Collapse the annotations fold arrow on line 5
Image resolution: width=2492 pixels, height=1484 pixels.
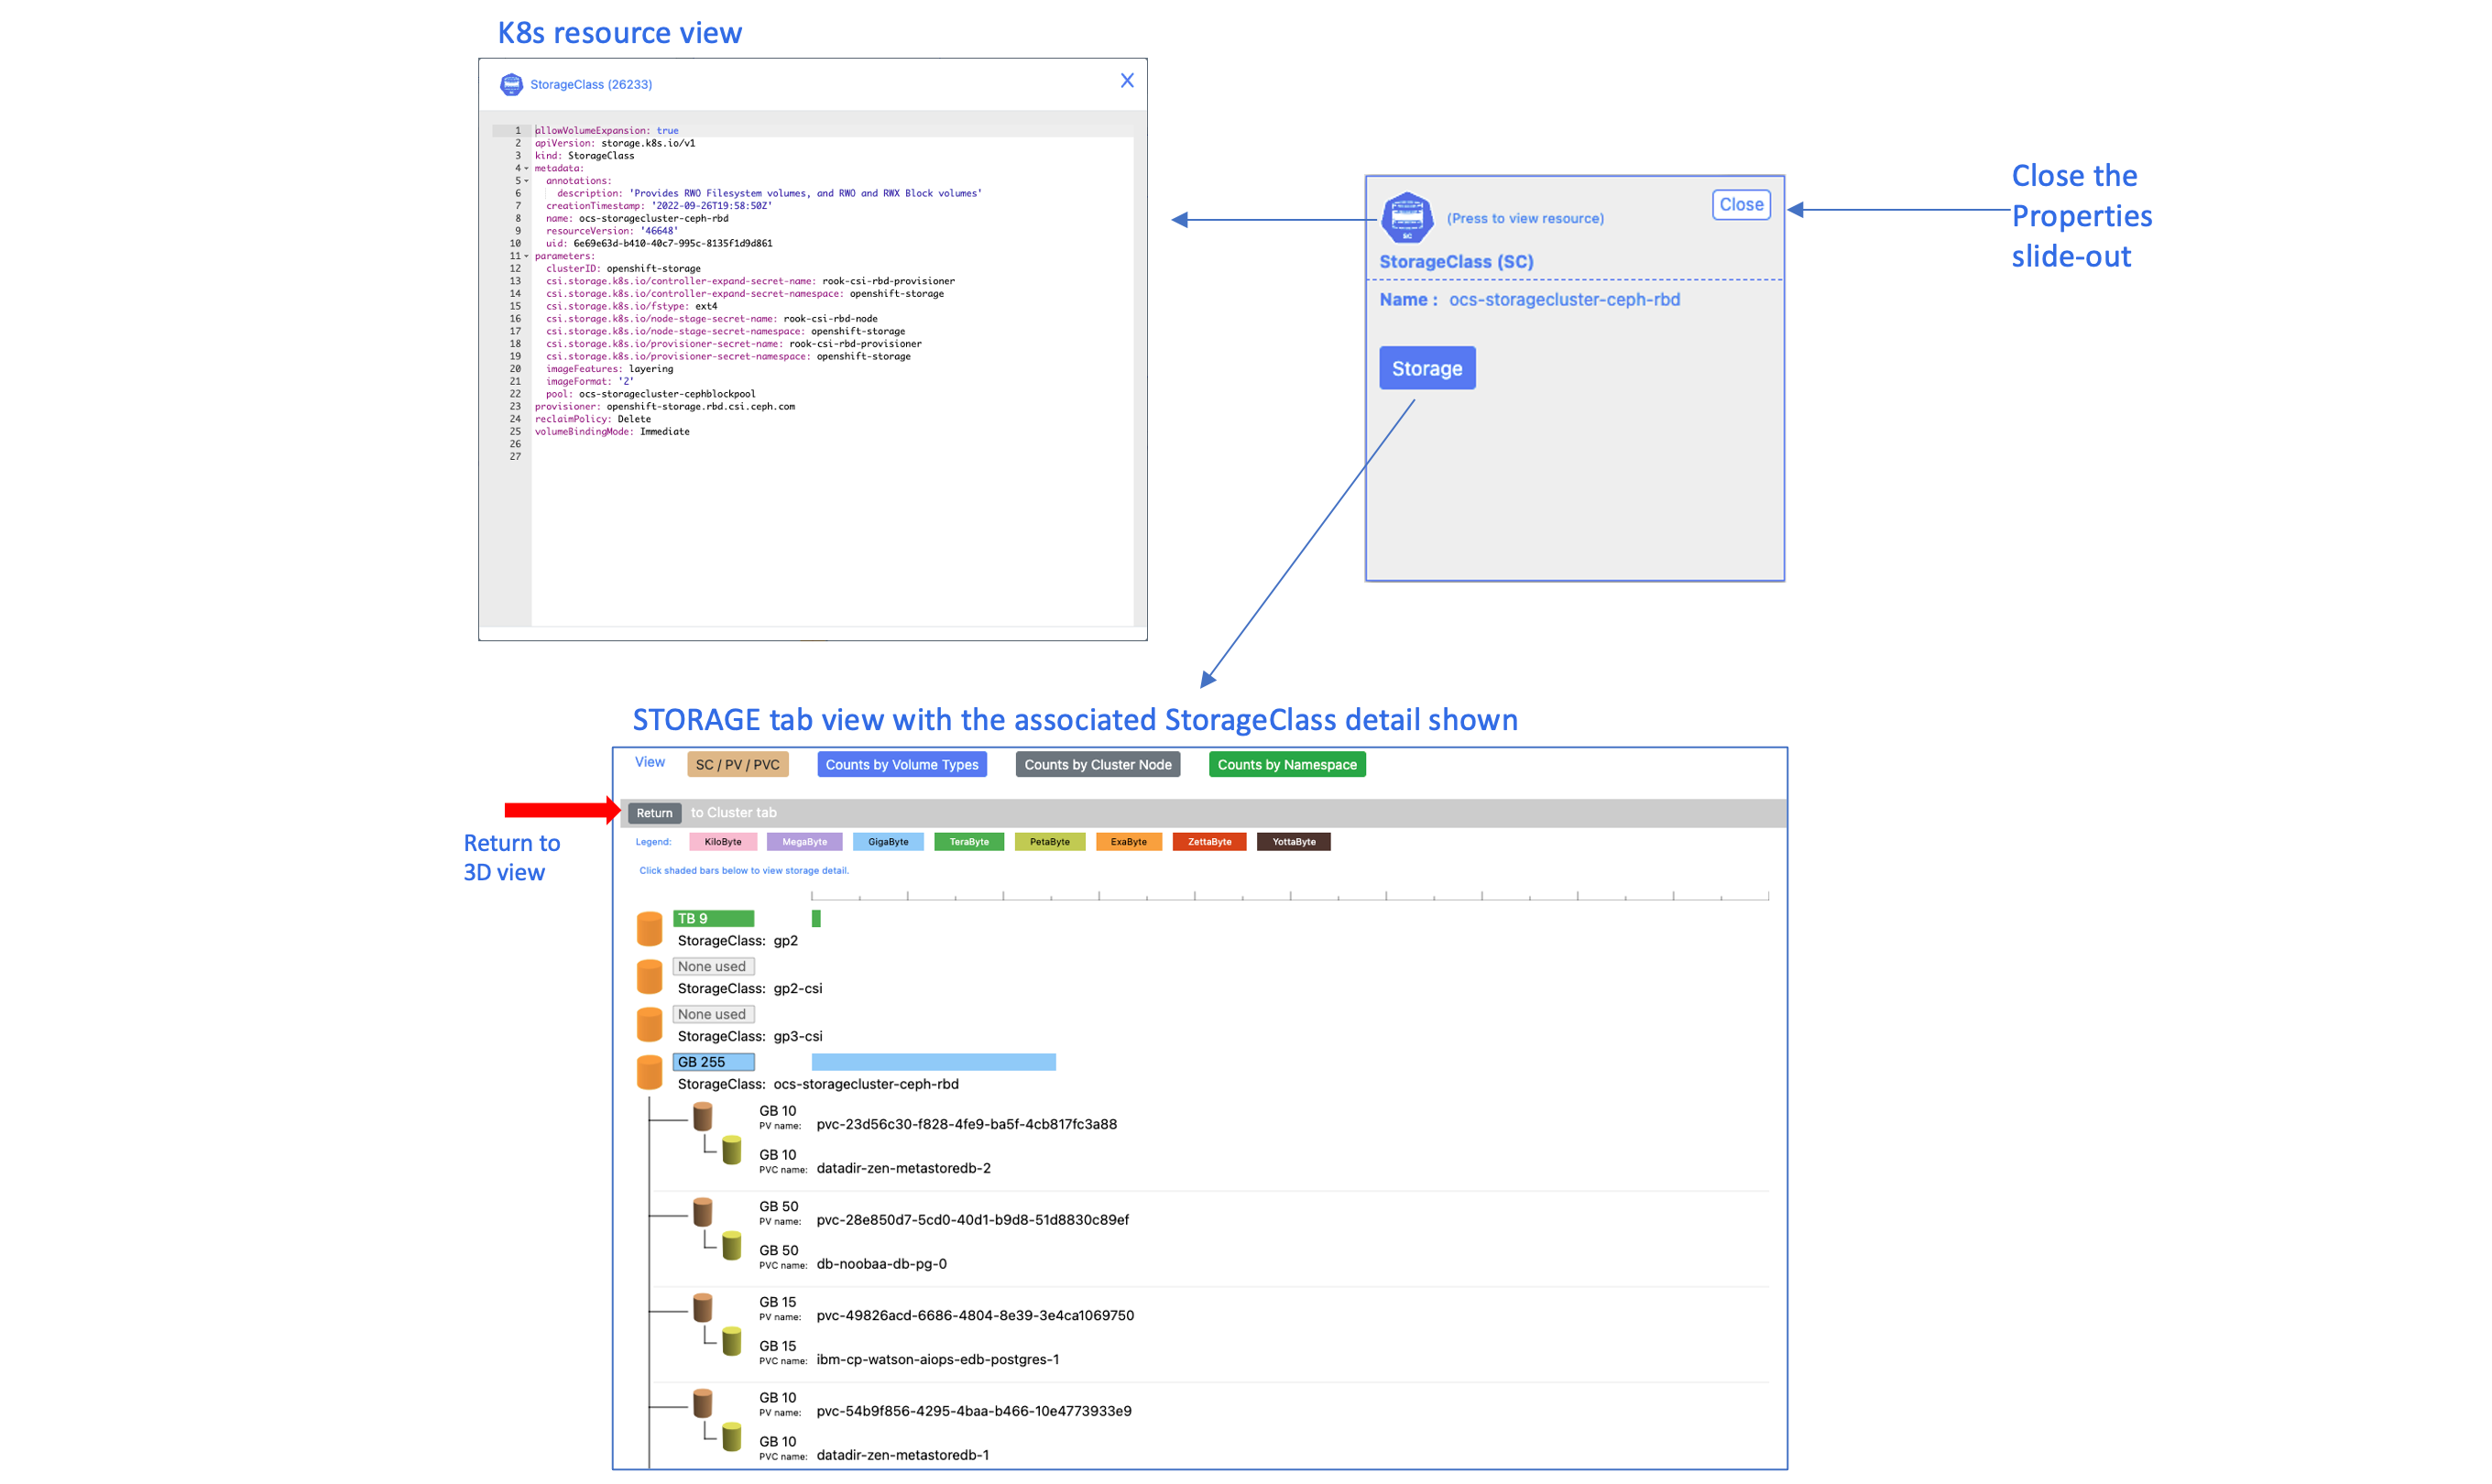coord(527,181)
